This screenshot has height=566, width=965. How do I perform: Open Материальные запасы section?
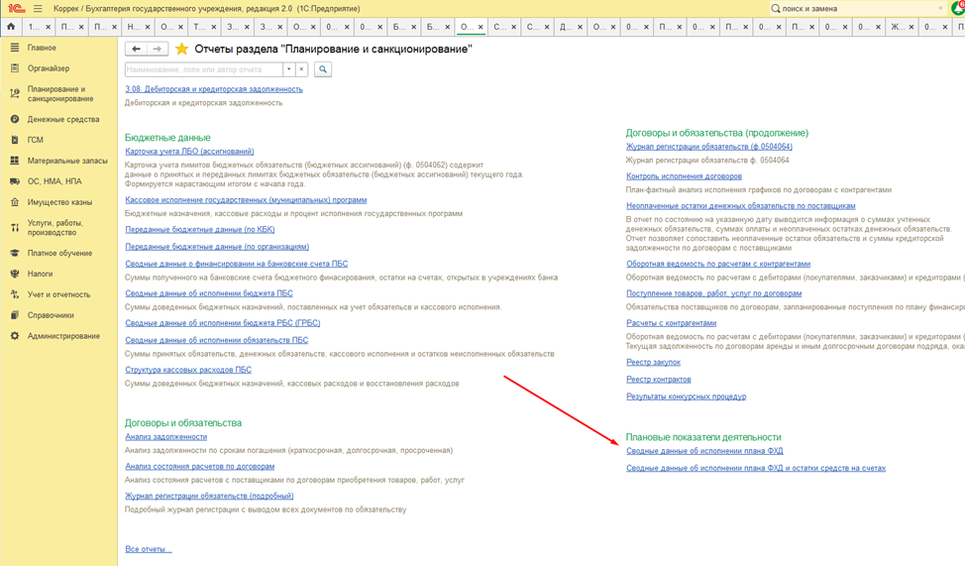click(x=67, y=161)
